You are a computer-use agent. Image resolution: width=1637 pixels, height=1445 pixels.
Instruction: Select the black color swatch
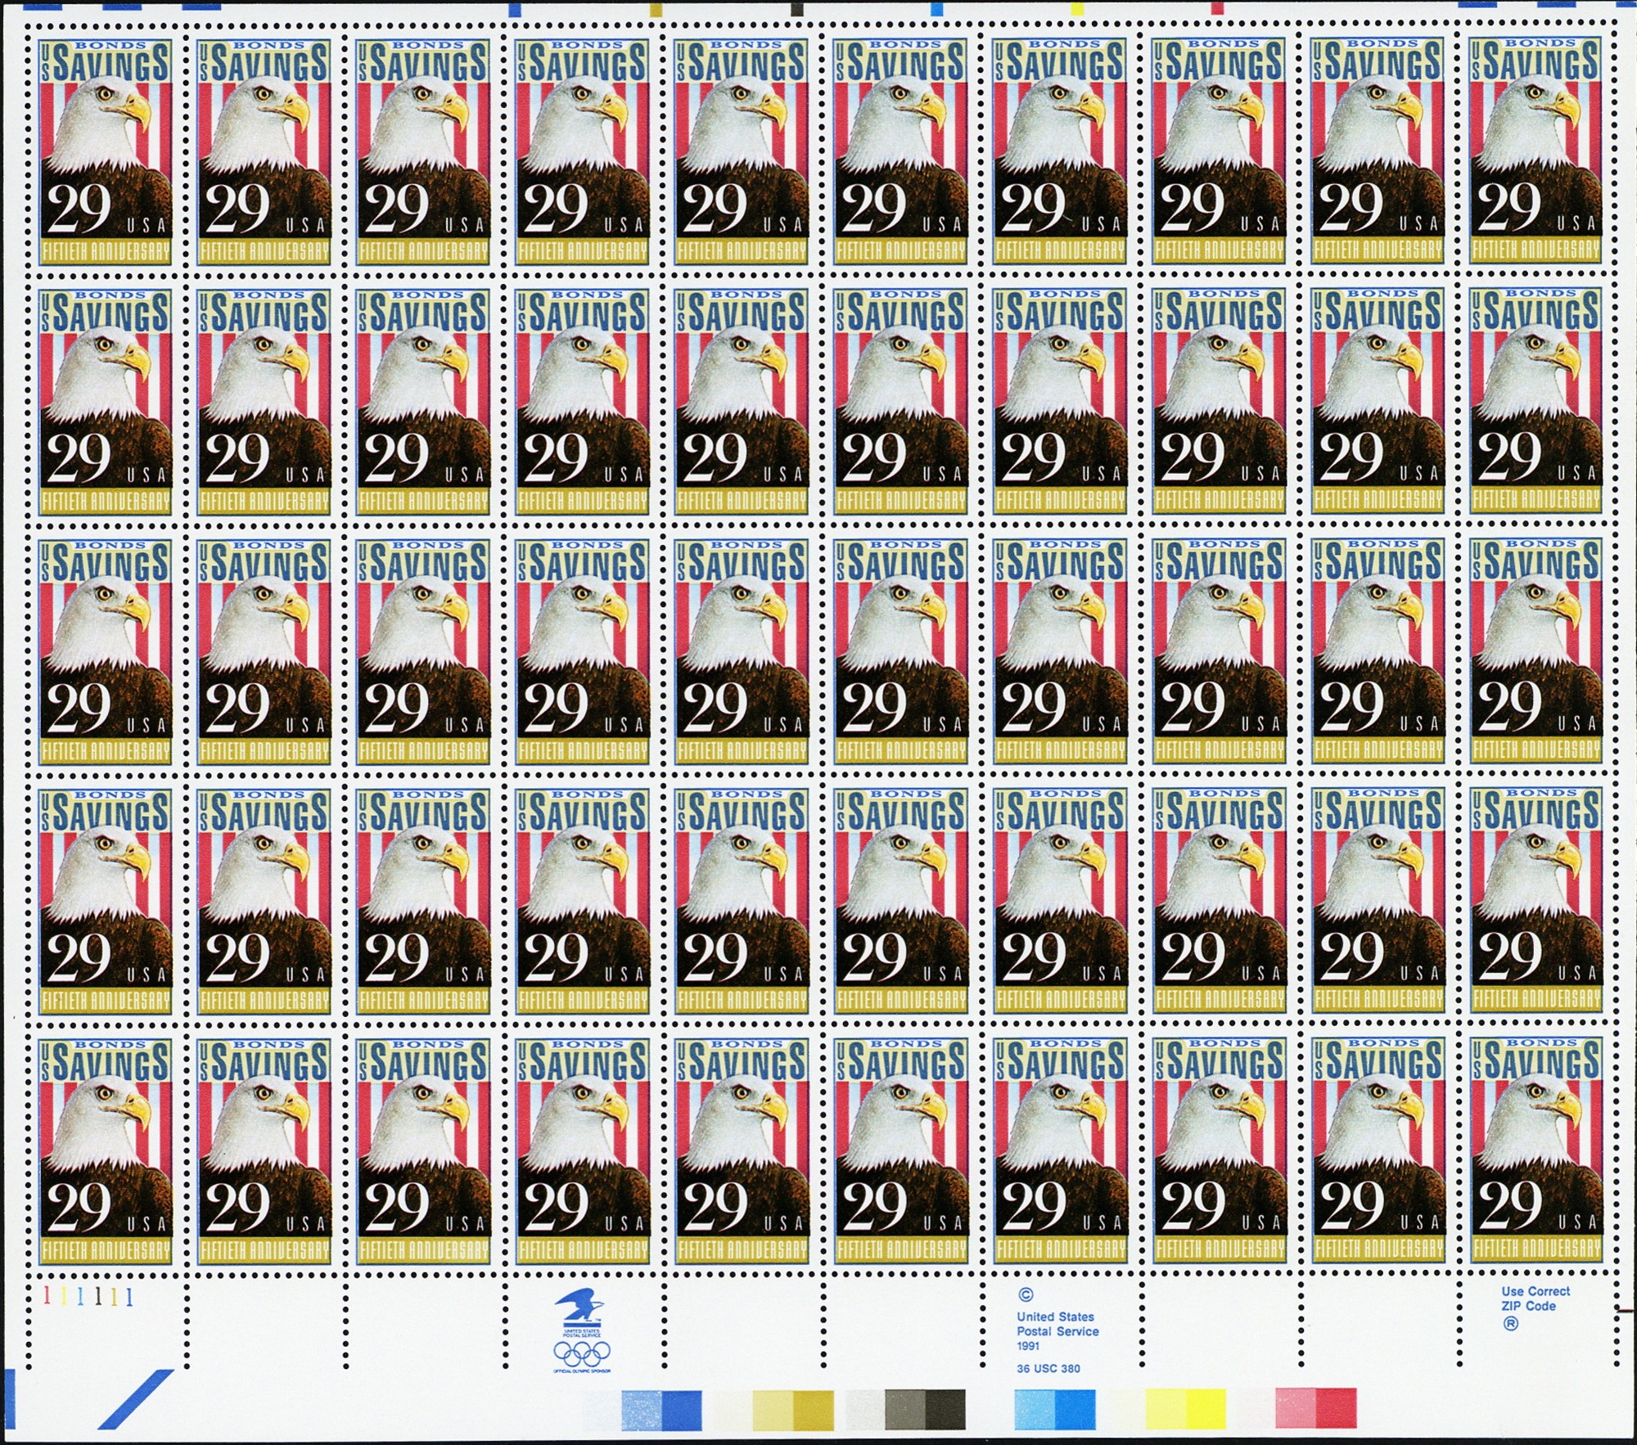coord(945,1407)
